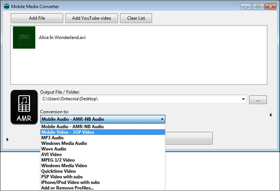280x191 pixels.
Task: Click the Add File button
Action: point(37,18)
